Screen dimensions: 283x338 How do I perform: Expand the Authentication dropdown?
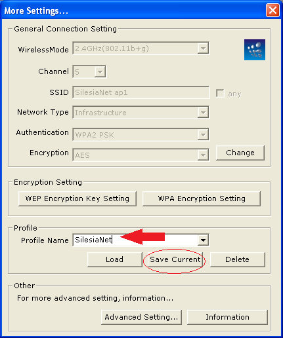click(x=203, y=135)
